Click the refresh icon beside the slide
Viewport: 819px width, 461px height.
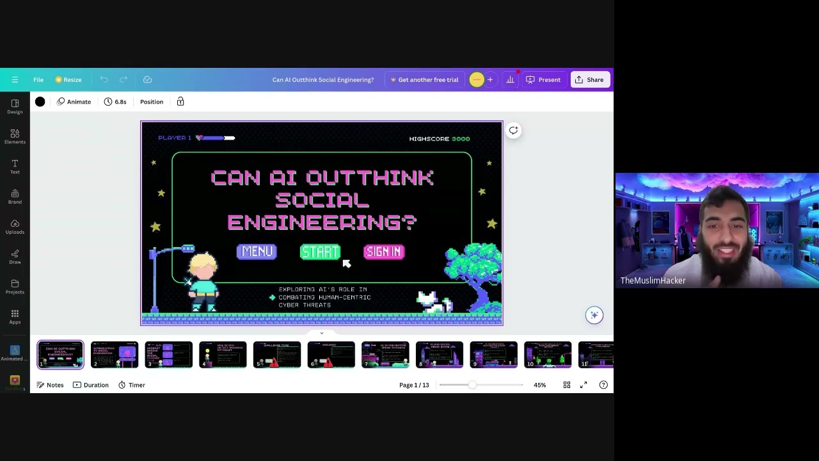coord(513,131)
